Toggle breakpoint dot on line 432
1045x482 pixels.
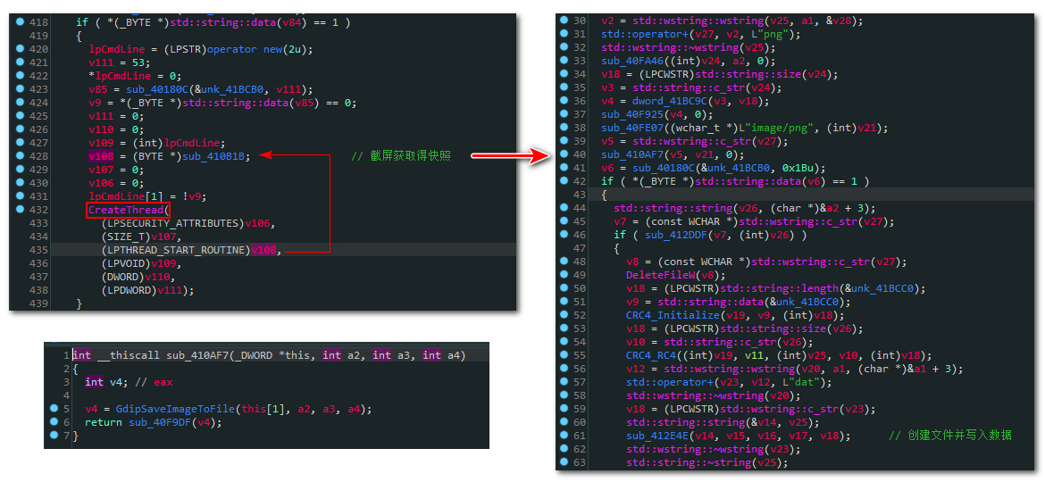coord(20,211)
